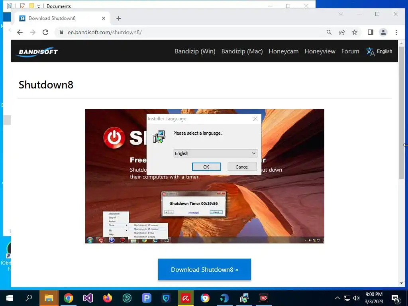Open the Avira app in taskbar
This screenshot has height=306, width=408.
tap(186, 298)
